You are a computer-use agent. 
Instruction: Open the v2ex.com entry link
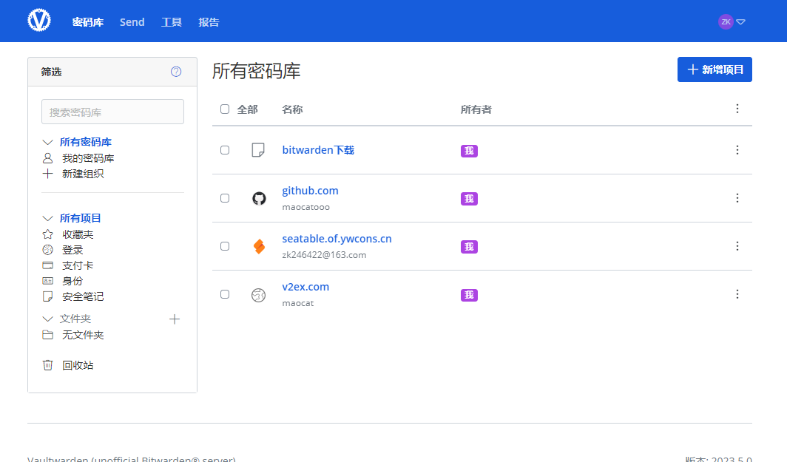point(305,287)
